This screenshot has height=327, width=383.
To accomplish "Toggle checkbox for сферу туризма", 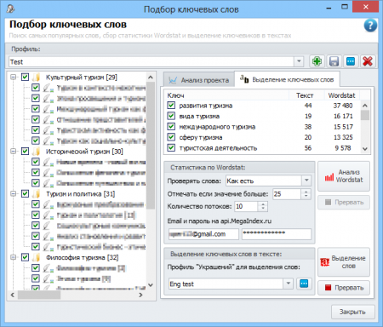I will coord(171,137).
